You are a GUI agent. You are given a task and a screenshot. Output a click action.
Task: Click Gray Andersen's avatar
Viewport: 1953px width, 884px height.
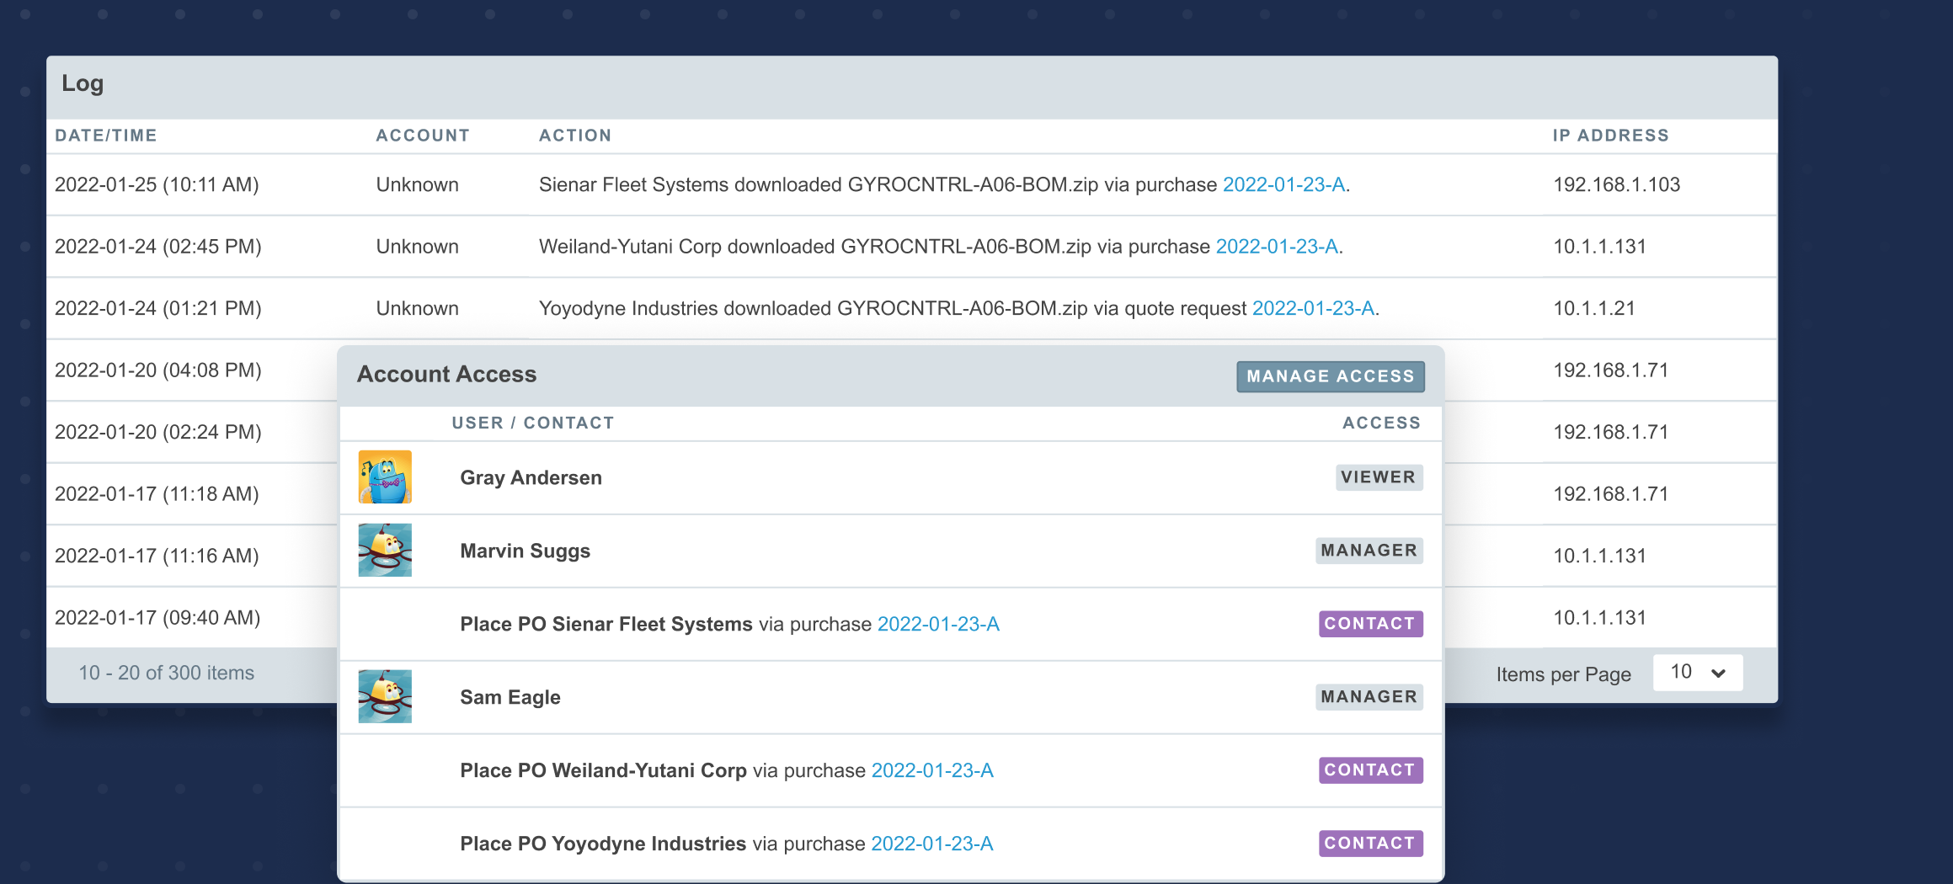tap(385, 477)
